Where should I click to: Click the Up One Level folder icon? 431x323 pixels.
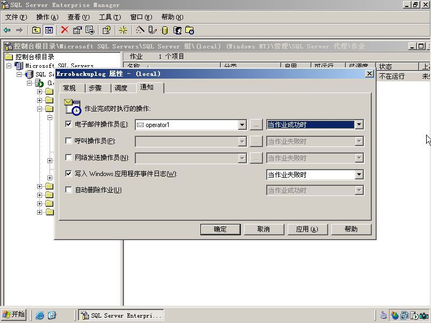coord(36,30)
